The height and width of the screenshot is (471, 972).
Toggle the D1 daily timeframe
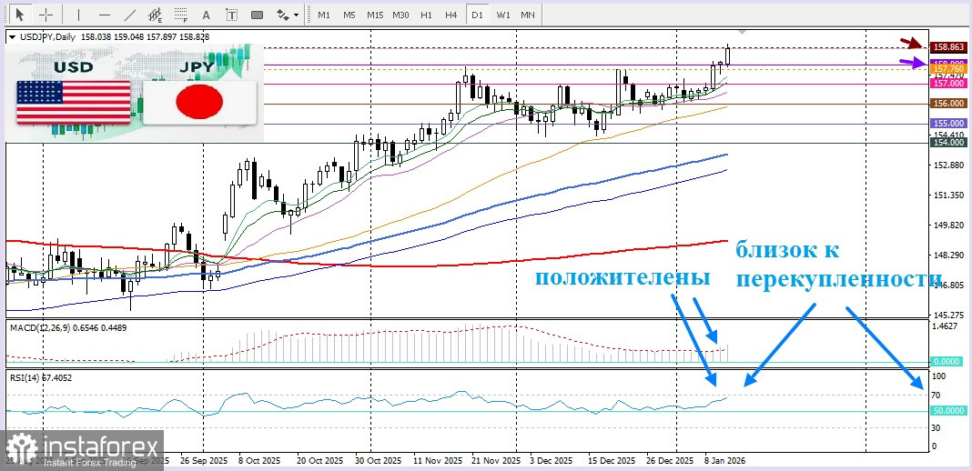pos(476,15)
